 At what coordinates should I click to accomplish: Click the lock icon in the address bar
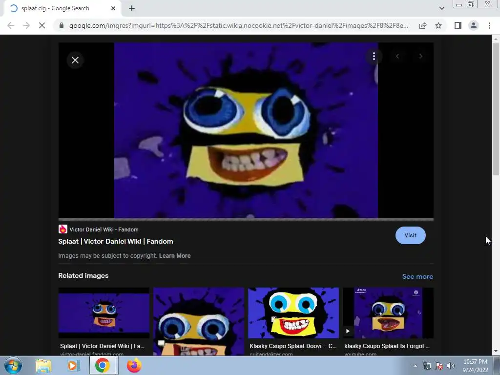(x=62, y=25)
